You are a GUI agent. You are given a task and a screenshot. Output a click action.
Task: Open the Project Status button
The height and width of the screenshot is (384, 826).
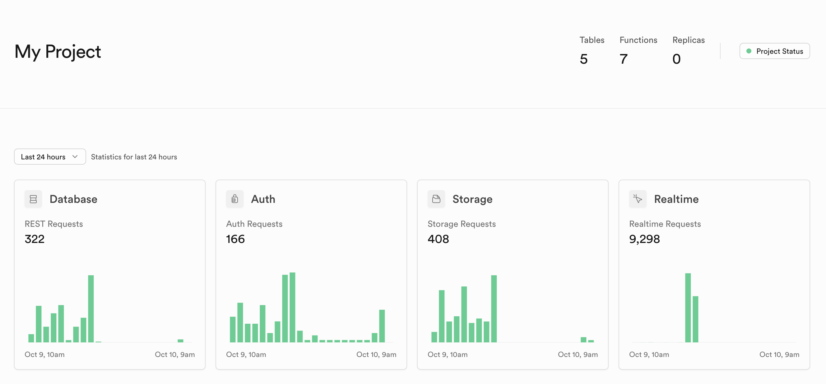coord(774,51)
